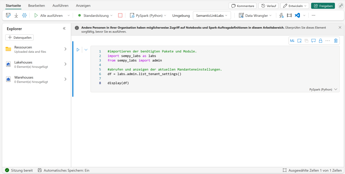The width and height of the screenshot is (345, 174).
Task: Switch to the Startseite tab
Action: pos(13,6)
